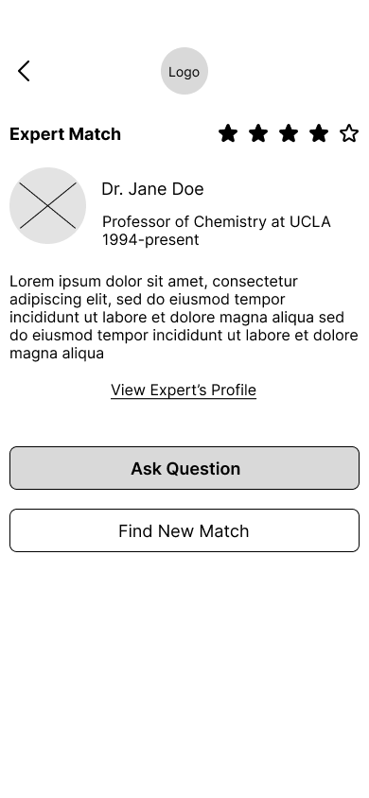Click the Find New Match button
The height and width of the screenshot is (798, 369).
pos(184,530)
